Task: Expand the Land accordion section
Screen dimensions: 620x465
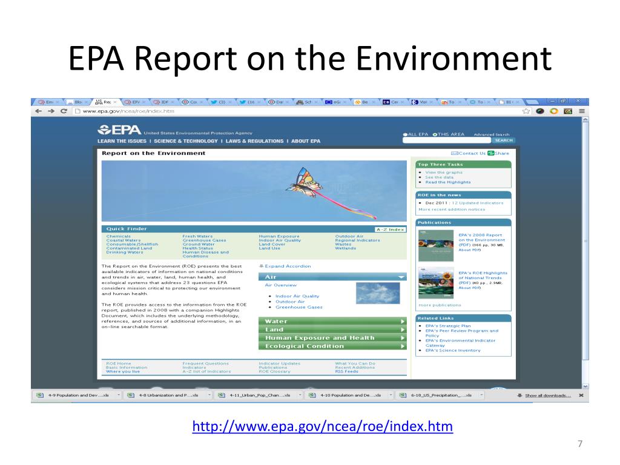Action: [x=332, y=330]
